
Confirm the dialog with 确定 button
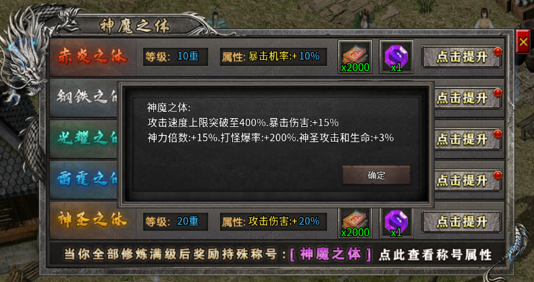pos(376,175)
